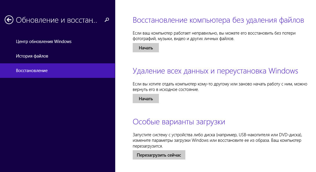Click the paragraph starting "Запустите систему с устройства"
This screenshot has width=316, height=172.
[217, 140]
